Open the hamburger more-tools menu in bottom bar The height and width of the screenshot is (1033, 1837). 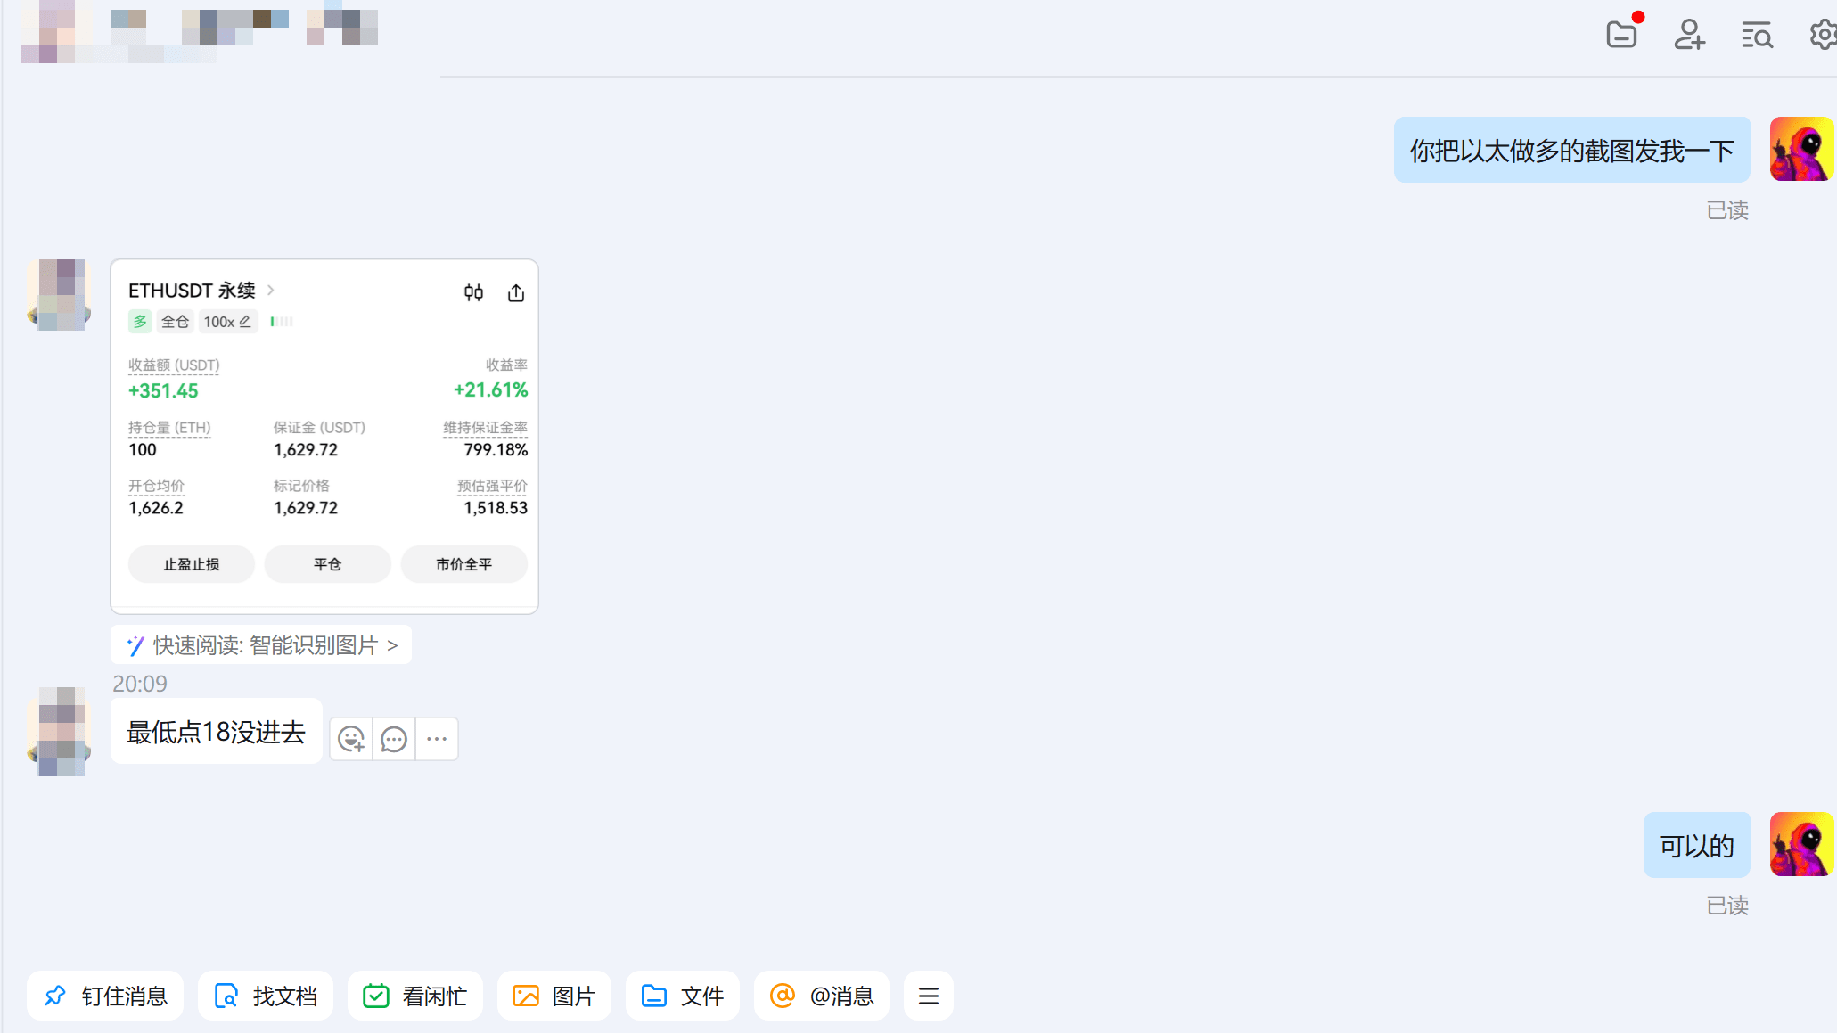tap(928, 996)
